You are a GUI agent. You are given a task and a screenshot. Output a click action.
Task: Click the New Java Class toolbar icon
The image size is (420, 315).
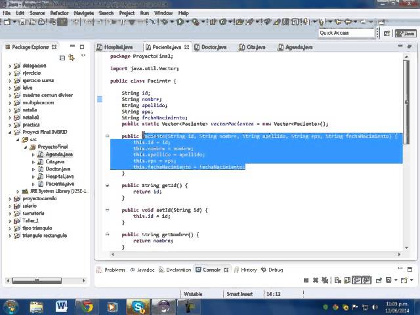[222, 22]
